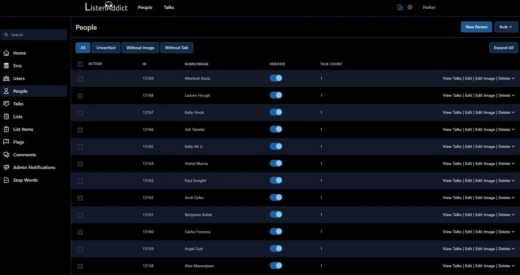Open the Bulk dropdown menu
520x275 pixels.
pyautogui.click(x=506, y=27)
